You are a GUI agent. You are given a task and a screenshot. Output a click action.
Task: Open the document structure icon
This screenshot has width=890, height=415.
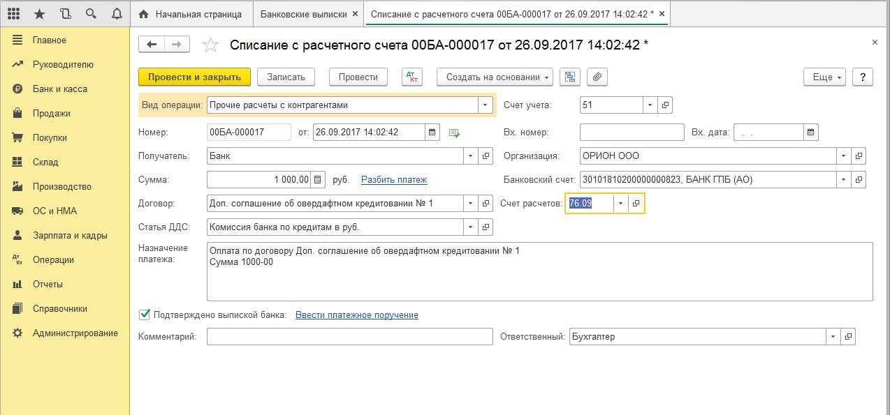pos(570,77)
